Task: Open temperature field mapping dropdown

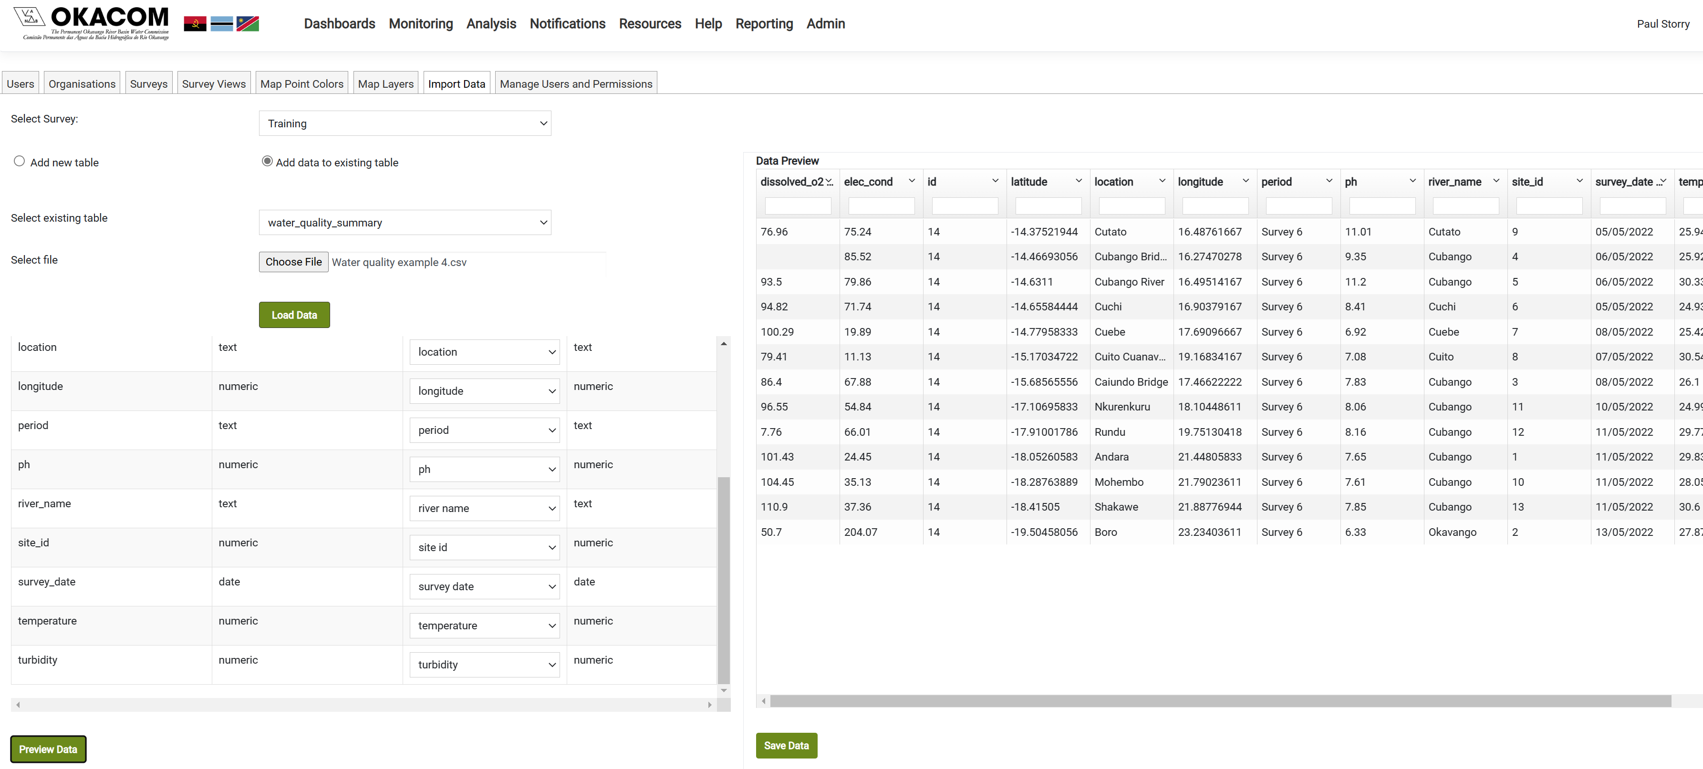Action: (x=485, y=625)
